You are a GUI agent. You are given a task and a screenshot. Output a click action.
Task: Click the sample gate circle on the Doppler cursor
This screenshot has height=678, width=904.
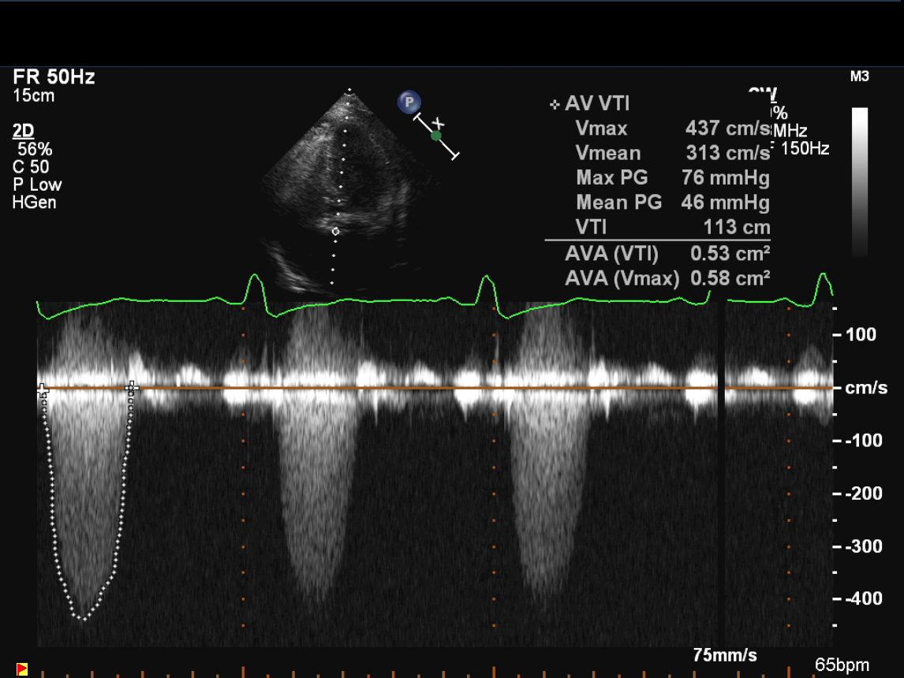[x=336, y=231]
